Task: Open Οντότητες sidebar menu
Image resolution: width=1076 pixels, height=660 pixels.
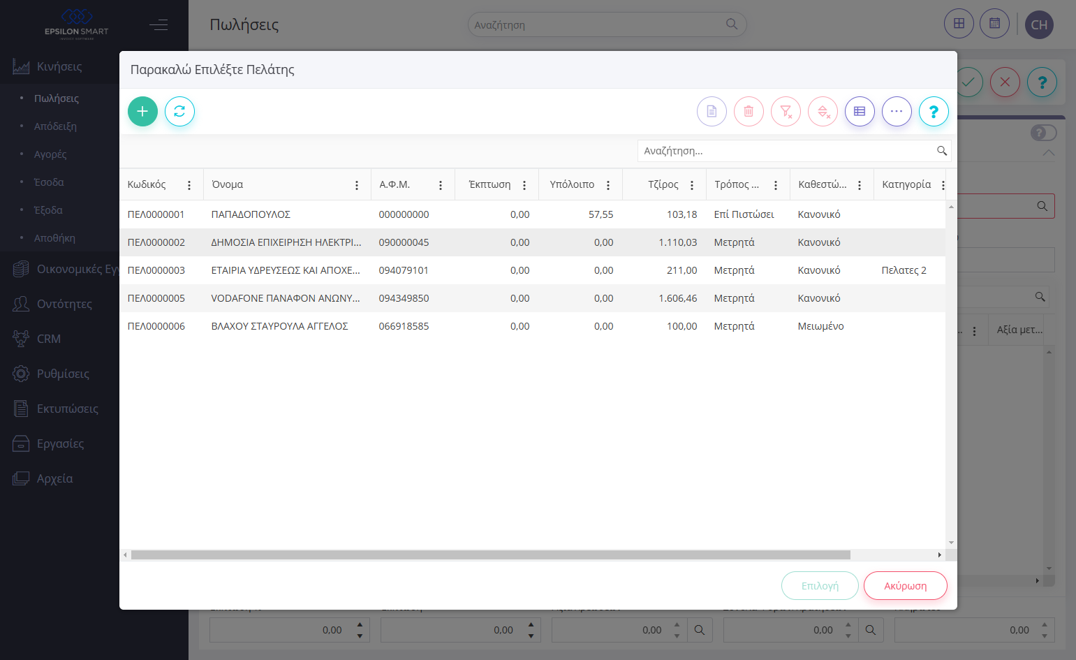Action: pyautogui.click(x=64, y=304)
